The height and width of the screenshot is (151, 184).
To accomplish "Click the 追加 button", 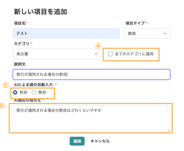I will coord(77,141).
